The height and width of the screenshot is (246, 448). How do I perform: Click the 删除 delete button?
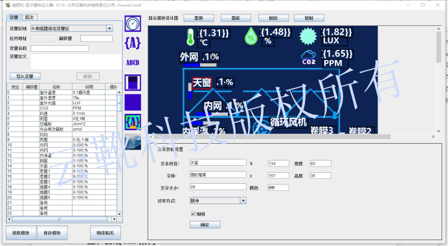[273, 18]
